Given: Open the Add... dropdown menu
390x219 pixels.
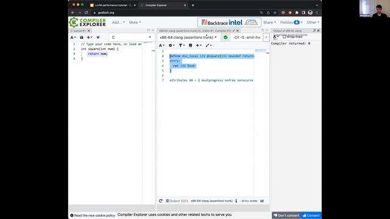Looking at the screenshot, I should 118,23.
